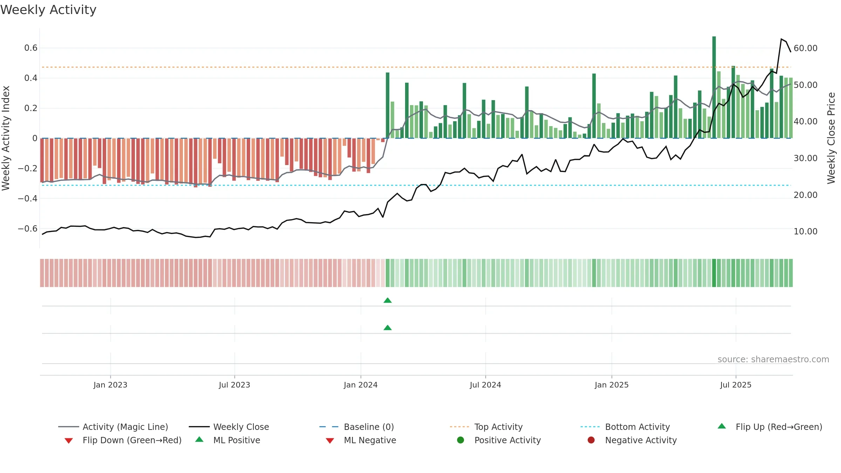Click the upper green flip-up triangle marker

click(x=388, y=300)
